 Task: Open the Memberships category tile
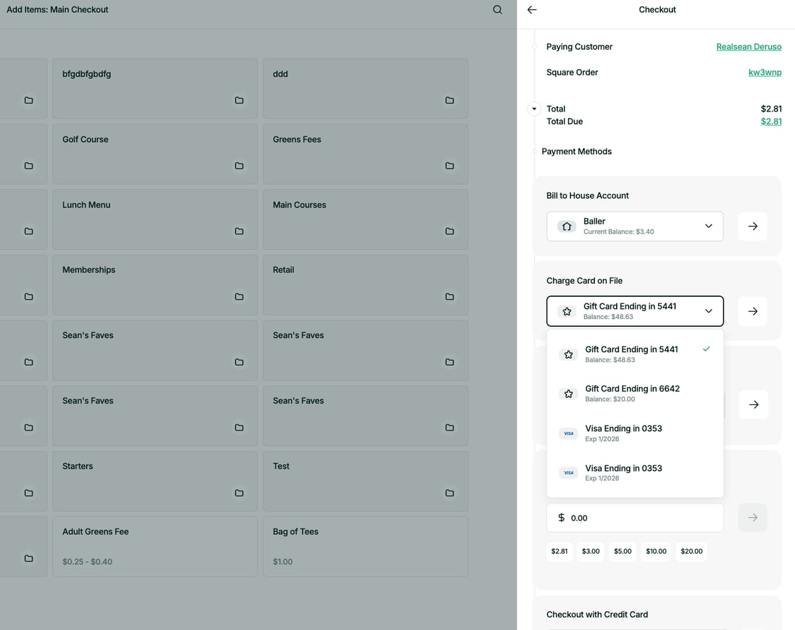click(154, 285)
